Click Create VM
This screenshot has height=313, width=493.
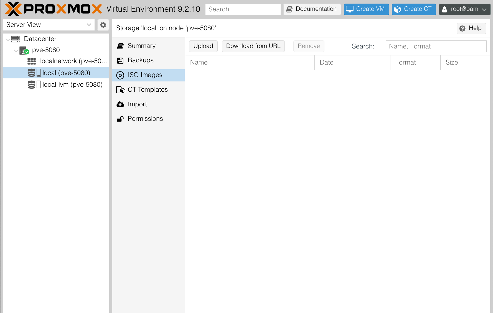pyautogui.click(x=366, y=9)
